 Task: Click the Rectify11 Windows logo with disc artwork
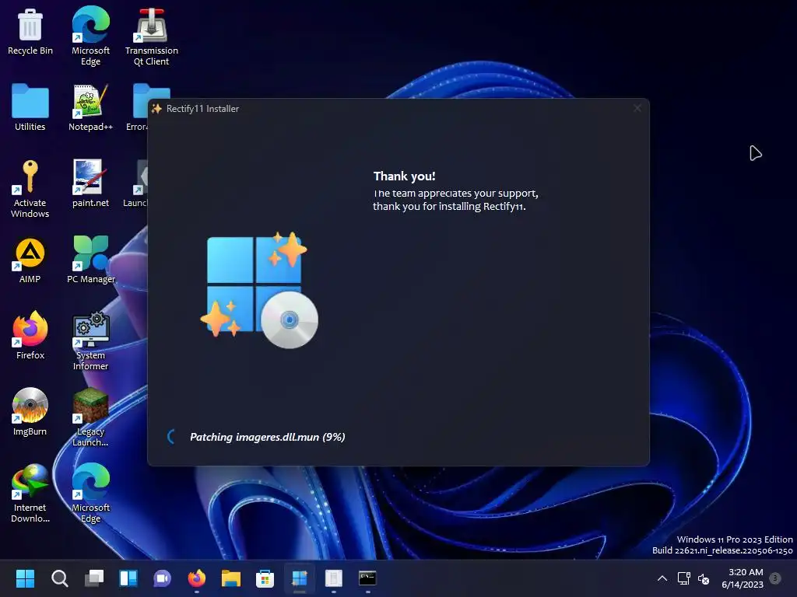259,290
